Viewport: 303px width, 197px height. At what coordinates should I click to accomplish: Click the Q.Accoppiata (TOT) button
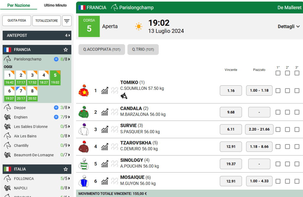(x=101, y=50)
